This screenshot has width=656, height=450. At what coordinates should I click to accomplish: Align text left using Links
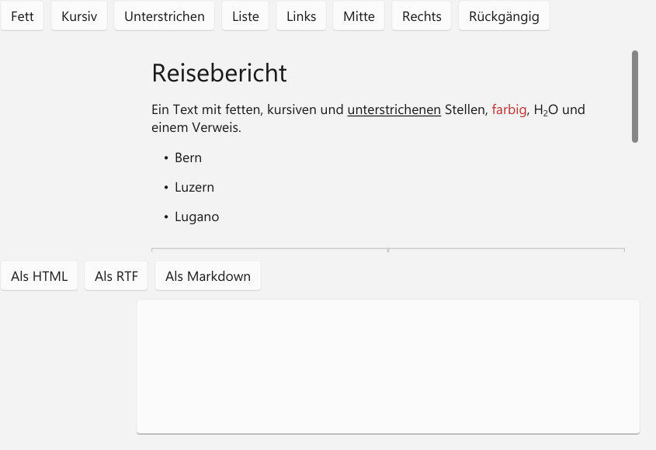301,16
